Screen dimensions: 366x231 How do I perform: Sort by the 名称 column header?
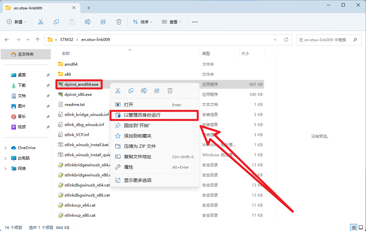tap(66, 54)
